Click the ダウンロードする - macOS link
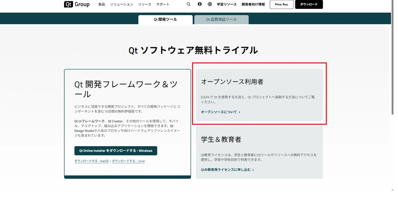The height and width of the screenshot is (204, 398). click(x=92, y=161)
